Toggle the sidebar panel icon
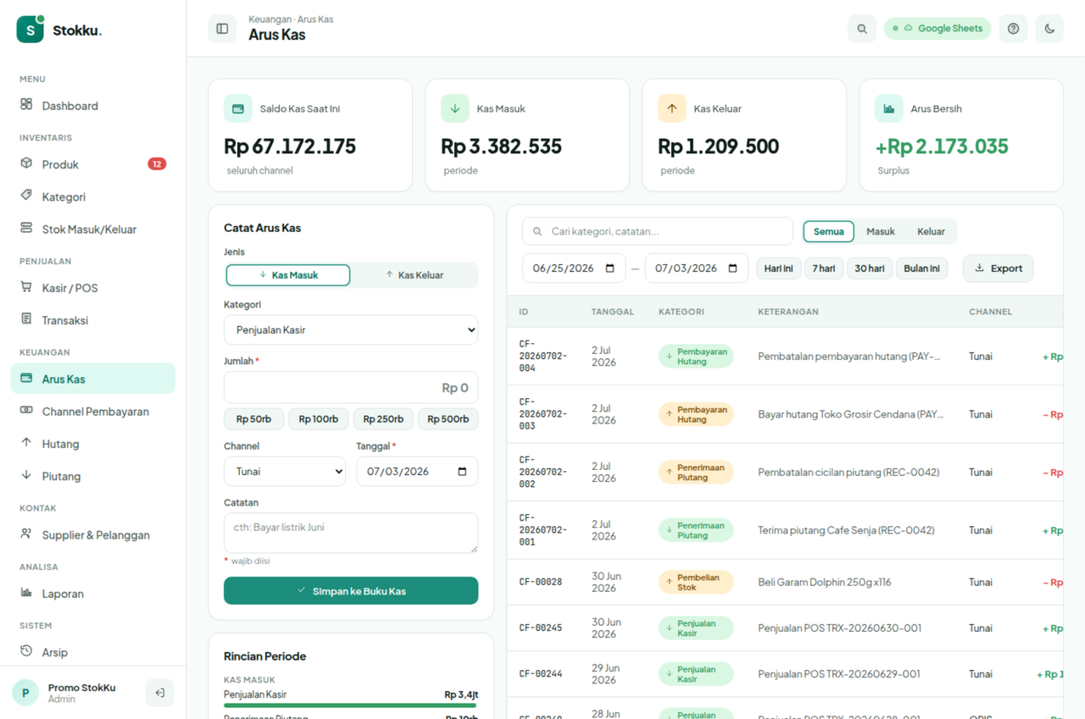 click(222, 29)
